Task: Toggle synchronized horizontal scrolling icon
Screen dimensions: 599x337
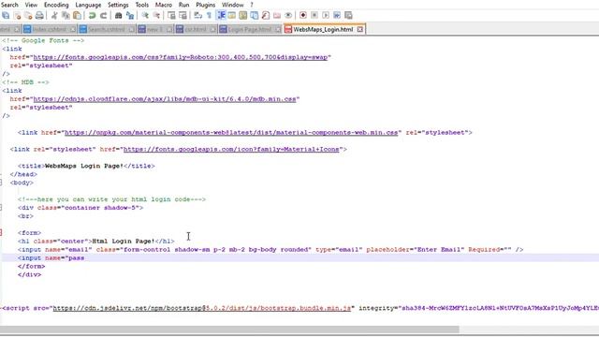Action: (x=183, y=15)
